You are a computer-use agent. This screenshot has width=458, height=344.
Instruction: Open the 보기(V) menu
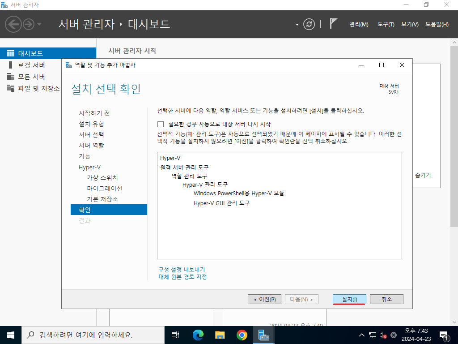410,25
